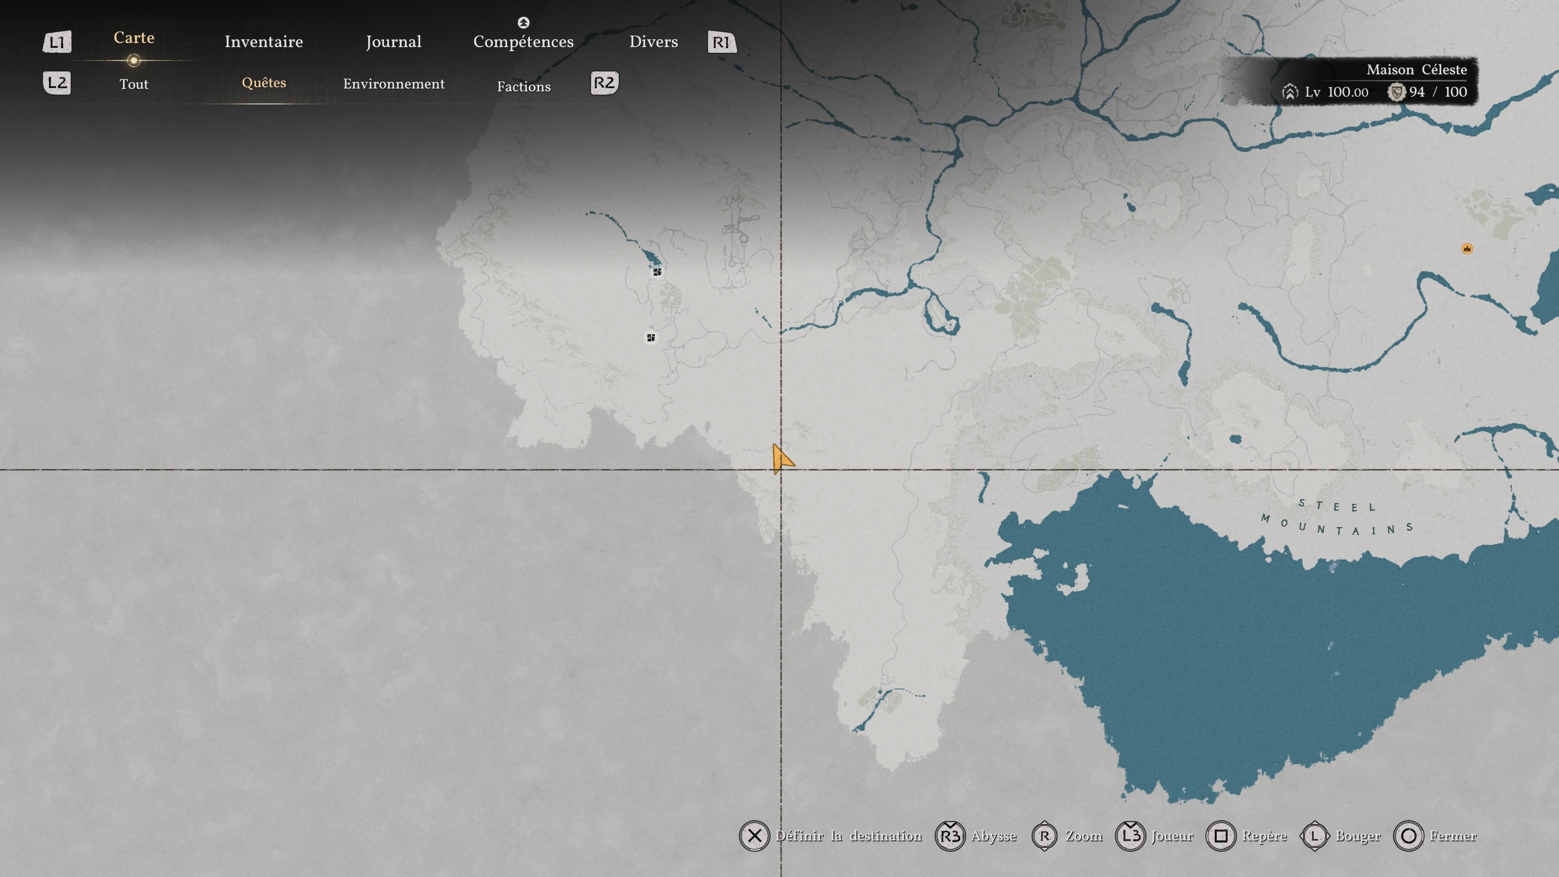The image size is (1559, 877).
Task: Click the L stick icon for Bouger
Action: pyautogui.click(x=1315, y=836)
